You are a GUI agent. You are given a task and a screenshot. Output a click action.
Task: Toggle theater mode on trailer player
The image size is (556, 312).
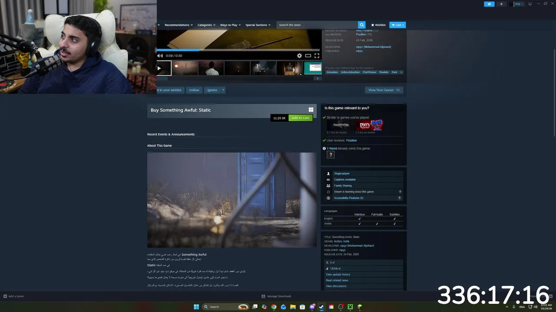coord(308,55)
